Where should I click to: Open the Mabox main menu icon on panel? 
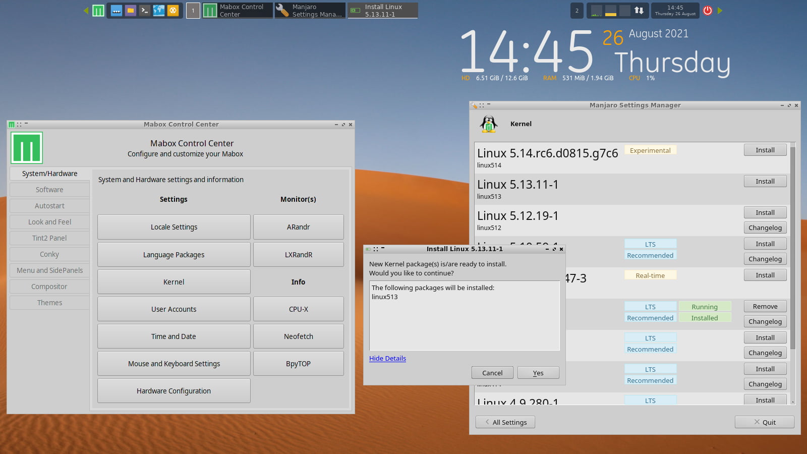pos(98,11)
